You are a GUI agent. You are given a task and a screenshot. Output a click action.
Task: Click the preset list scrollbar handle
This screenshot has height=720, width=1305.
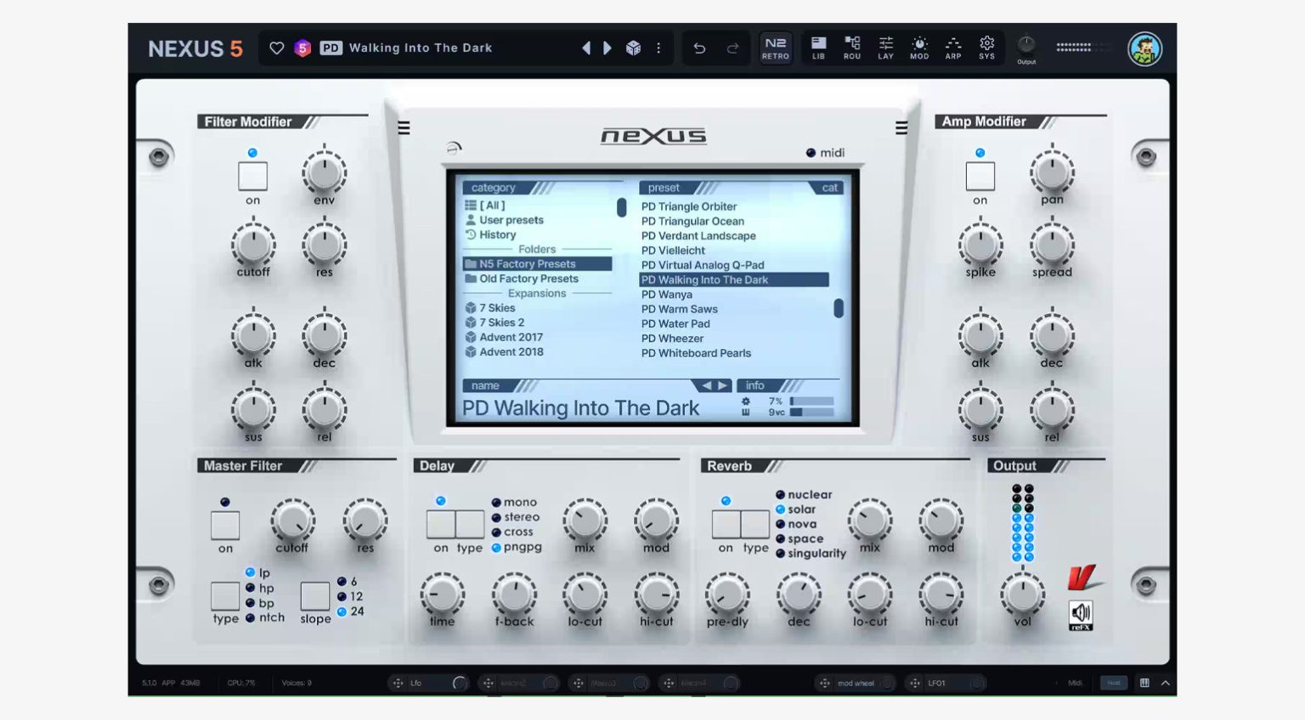coord(839,308)
